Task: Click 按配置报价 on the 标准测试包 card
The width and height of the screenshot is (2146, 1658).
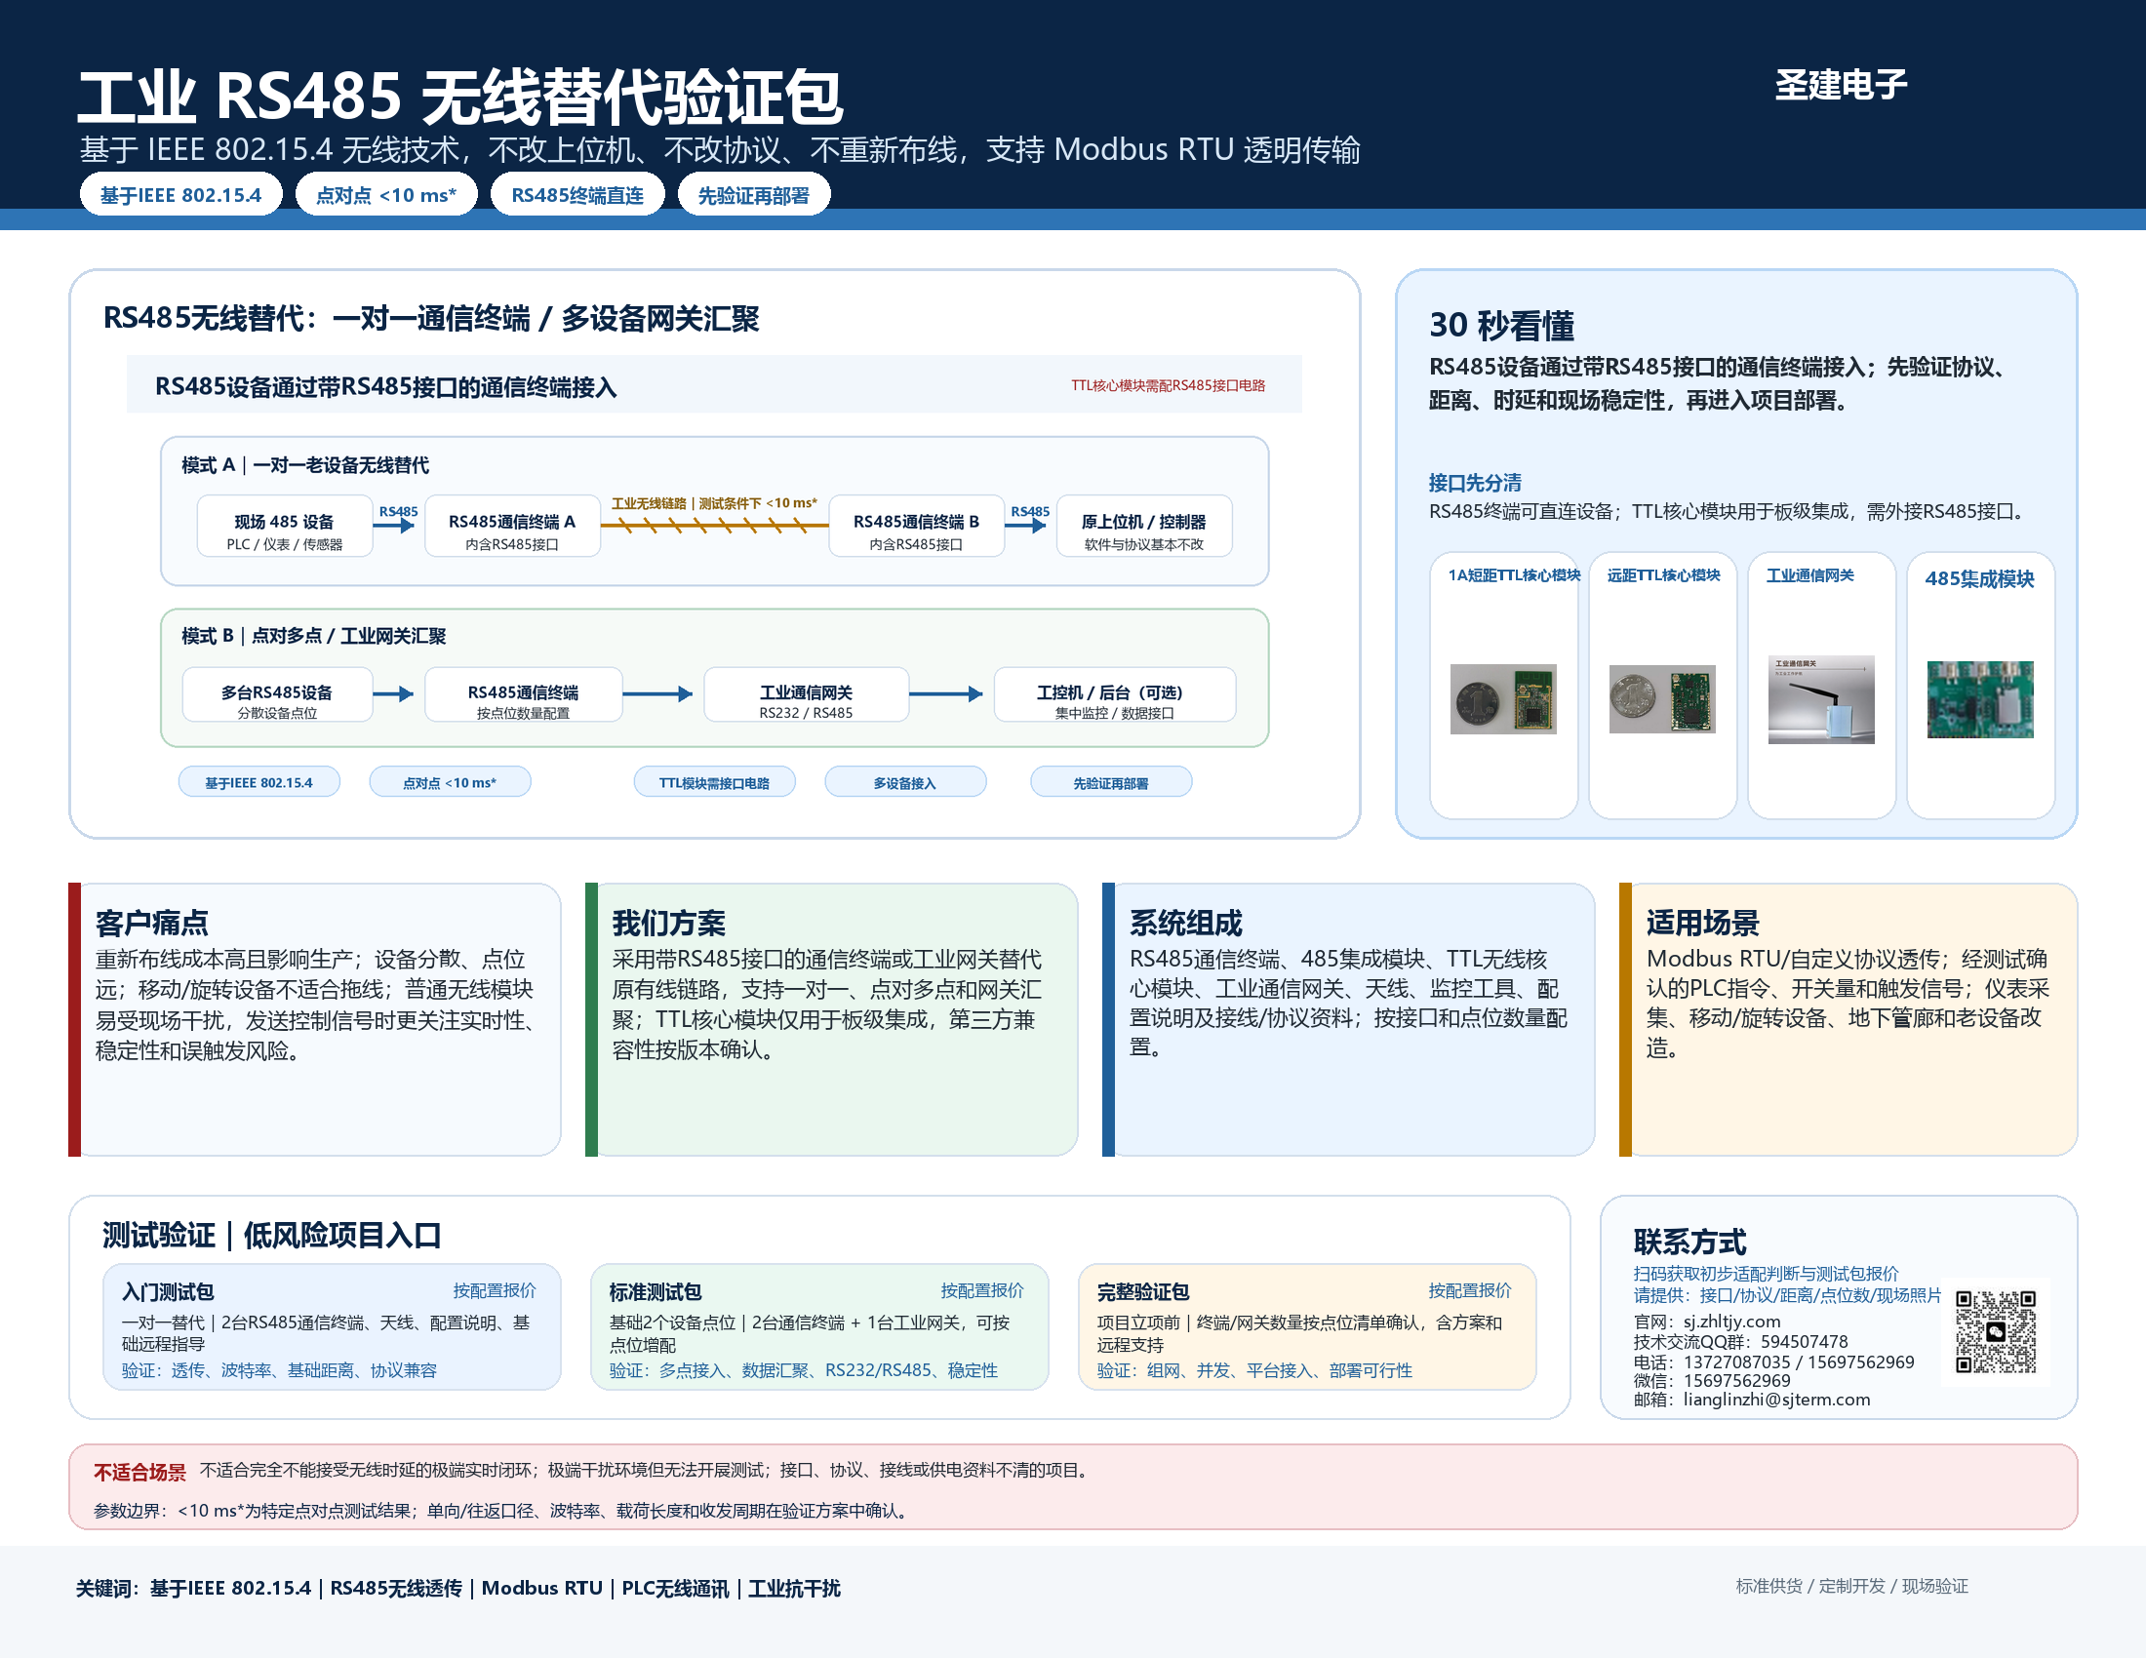Action: pos(981,1290)
